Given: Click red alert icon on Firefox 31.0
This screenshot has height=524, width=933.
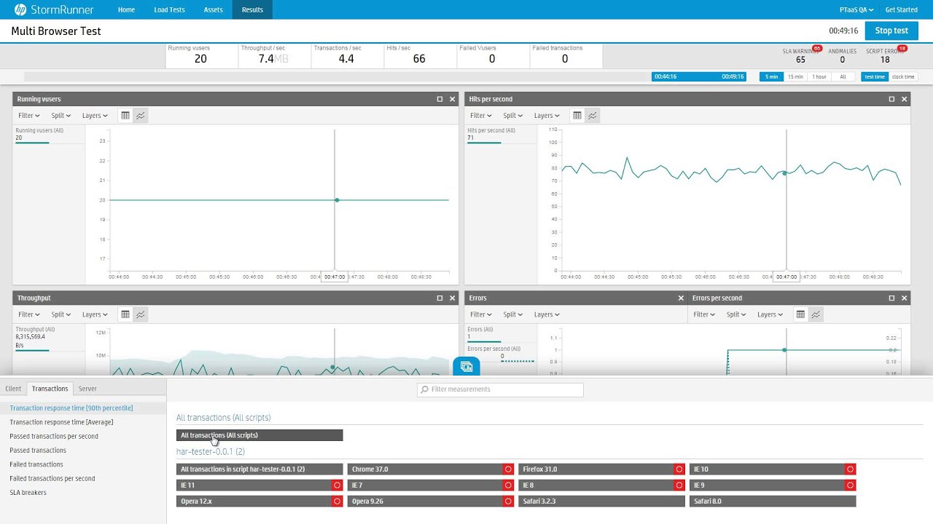Looking at the screenshot, I should point(679,469).
